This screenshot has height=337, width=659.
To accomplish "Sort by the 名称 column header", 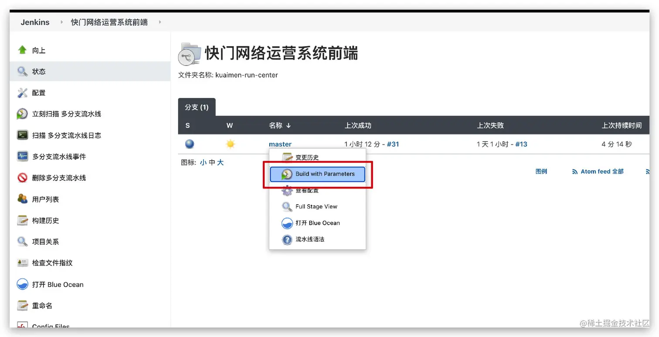I will [280, 125].
